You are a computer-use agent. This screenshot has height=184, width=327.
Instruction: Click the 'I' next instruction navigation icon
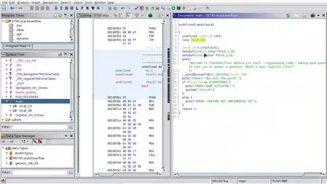point(61,8)
